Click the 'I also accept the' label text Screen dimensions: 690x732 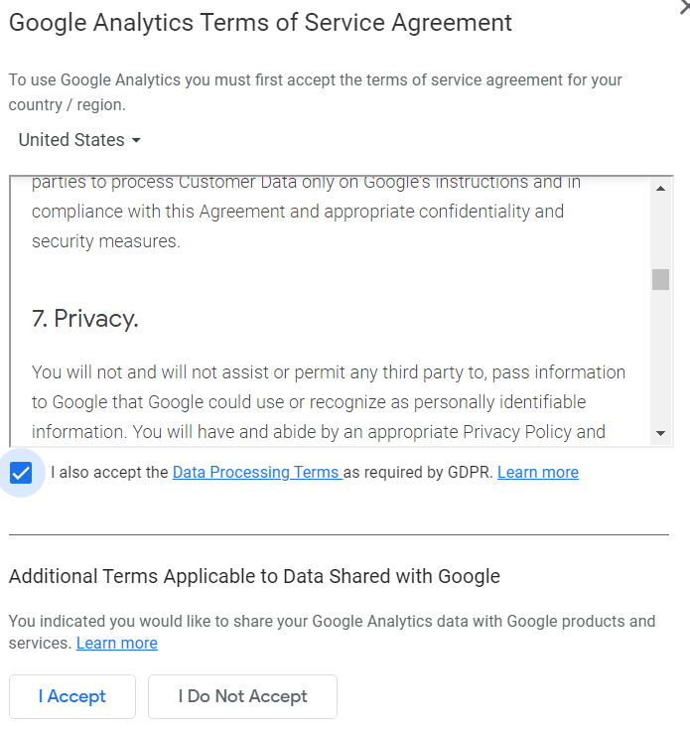[109, 472]
